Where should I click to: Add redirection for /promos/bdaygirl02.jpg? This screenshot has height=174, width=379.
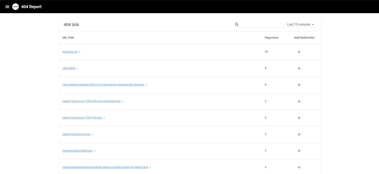pyautogui.click(x=299, y=151)
